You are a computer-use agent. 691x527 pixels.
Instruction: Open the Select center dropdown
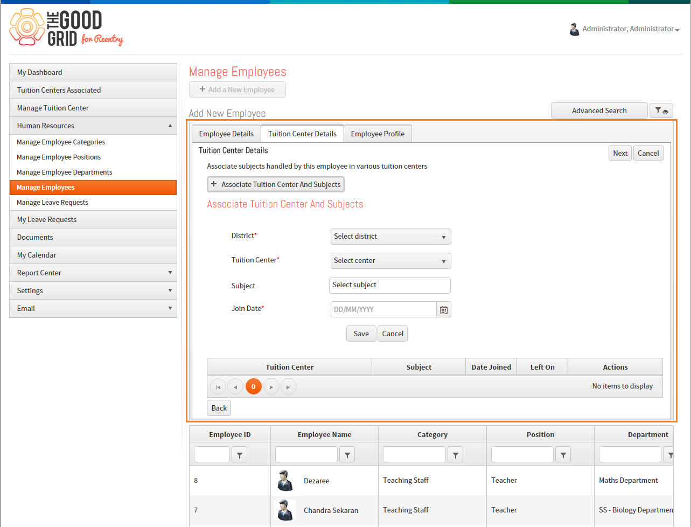390,261
